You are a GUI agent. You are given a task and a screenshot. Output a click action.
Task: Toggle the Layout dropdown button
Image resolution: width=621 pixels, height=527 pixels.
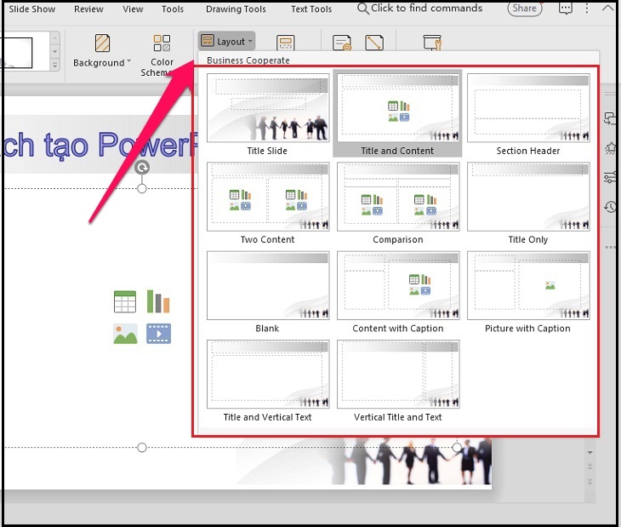[226, 41]
